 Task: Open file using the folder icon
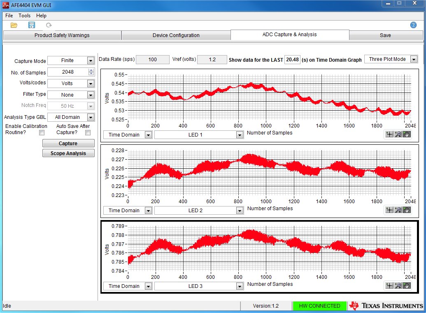[14, 25]
